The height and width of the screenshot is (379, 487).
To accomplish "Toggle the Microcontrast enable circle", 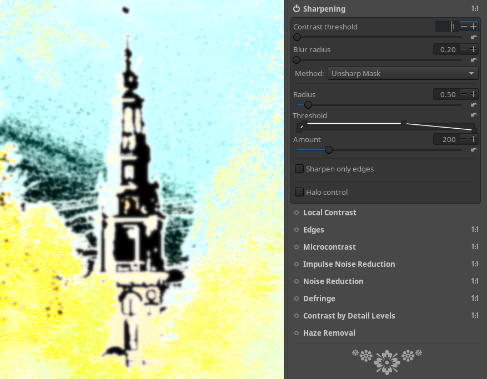I will (x=297, y=247).
